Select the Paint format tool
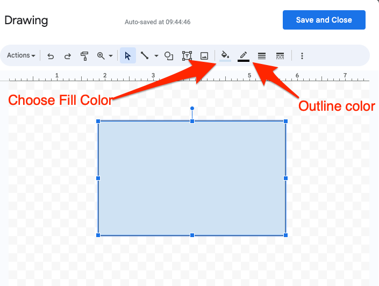Screen dimensions: 379x286 click(x=84, y=56)
